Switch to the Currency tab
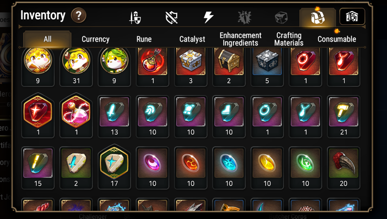Viewport: 387px width, 219px height. coord(96,39)
